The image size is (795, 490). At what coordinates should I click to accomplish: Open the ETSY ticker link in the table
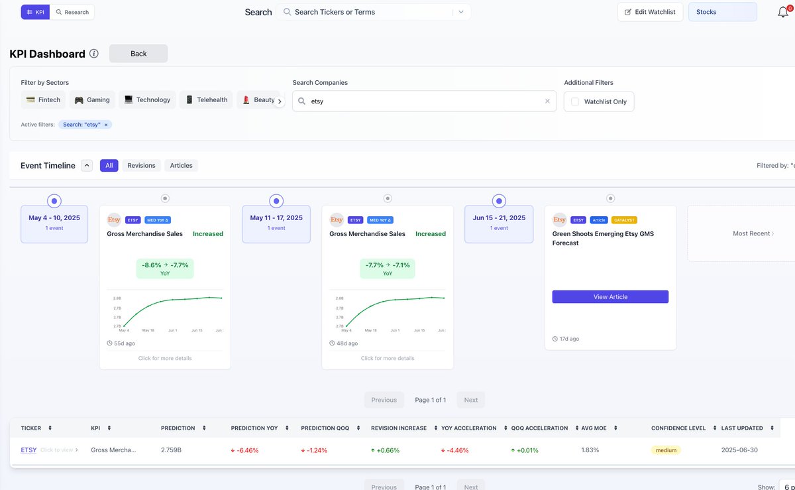click(29, 450)
